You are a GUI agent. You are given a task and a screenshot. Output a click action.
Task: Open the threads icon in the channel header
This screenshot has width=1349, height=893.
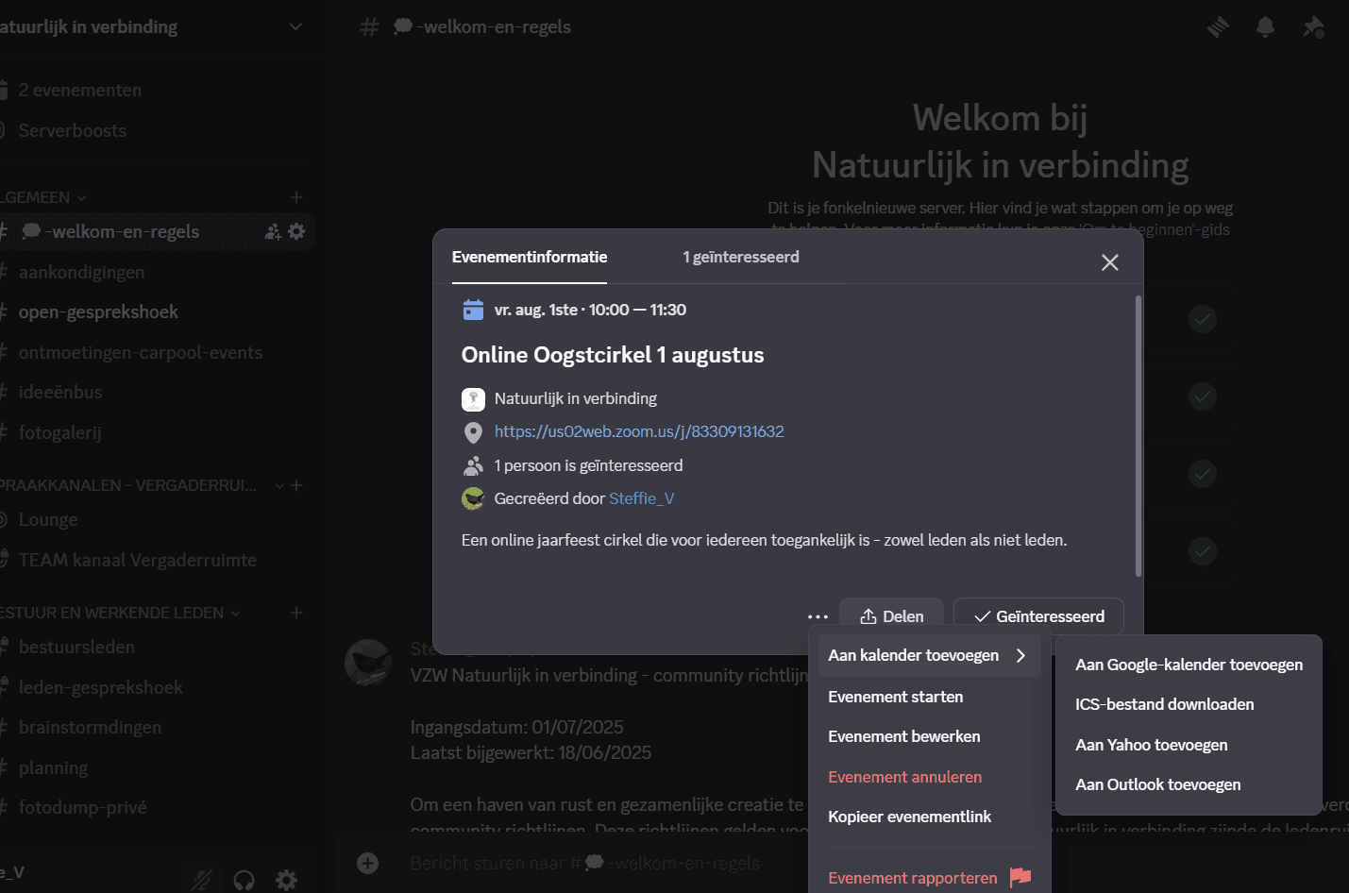(1218, 26)
